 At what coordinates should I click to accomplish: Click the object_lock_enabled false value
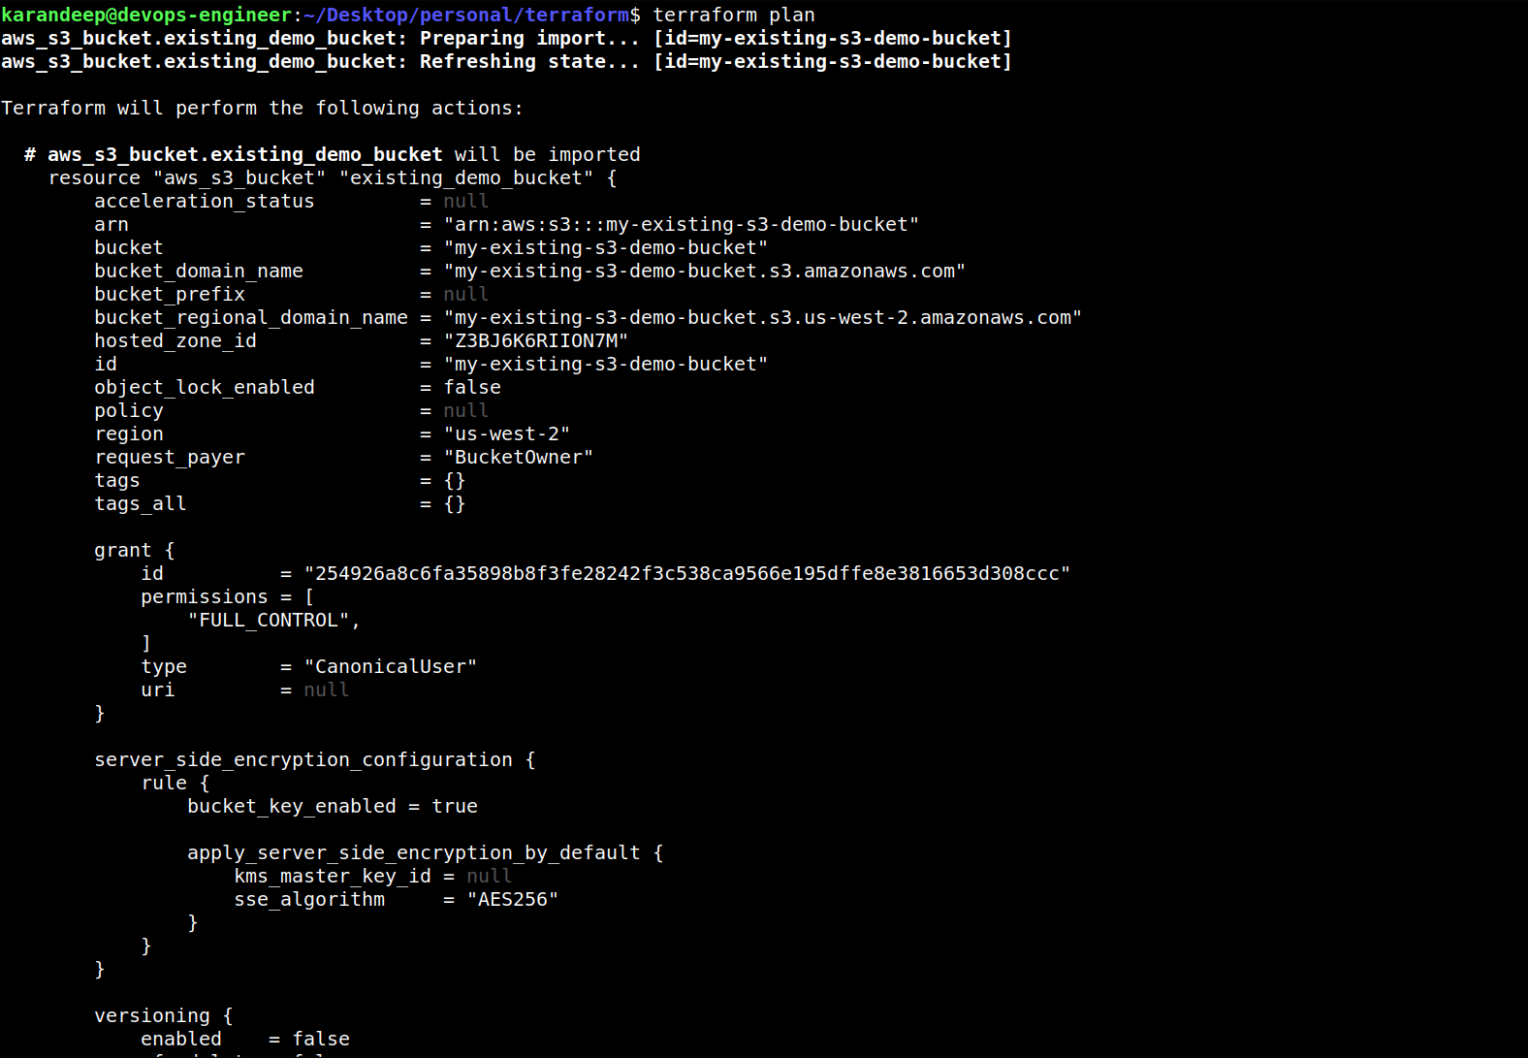(472, 387)
